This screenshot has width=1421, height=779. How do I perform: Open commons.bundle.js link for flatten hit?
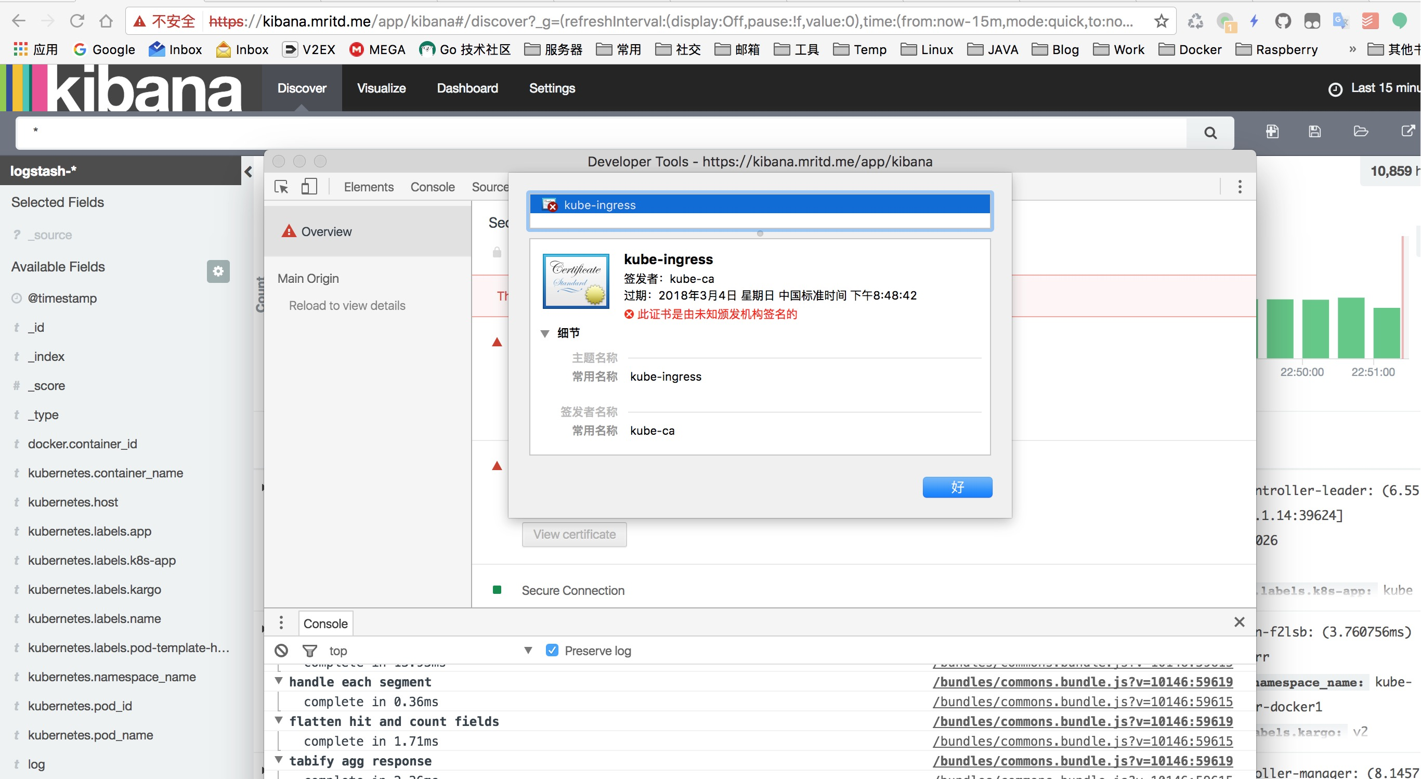coord(1083,722)
